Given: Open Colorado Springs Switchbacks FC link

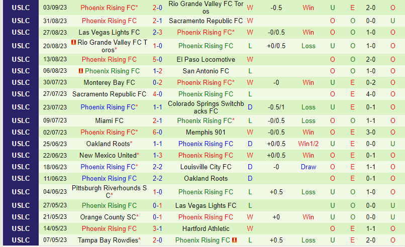Looking at the screenshot, I should [206, 107].
